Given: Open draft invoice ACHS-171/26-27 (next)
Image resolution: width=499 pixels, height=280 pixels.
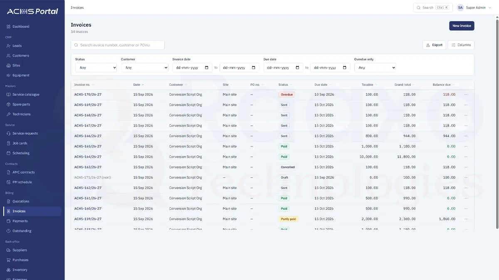Looking at the screenshot, I should tap(92, 178).
